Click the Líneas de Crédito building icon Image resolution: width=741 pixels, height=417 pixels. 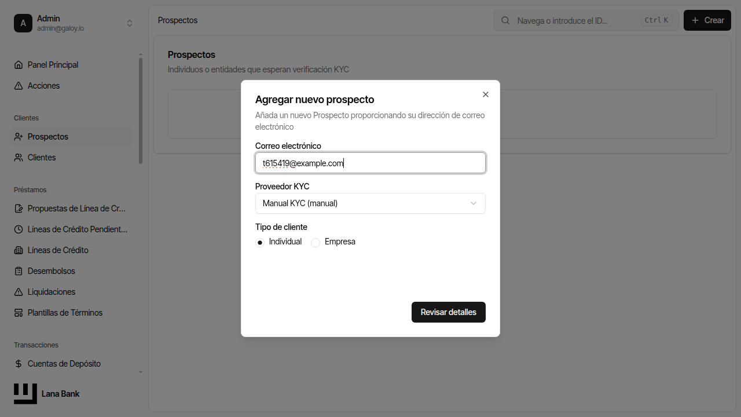(19, 250)
